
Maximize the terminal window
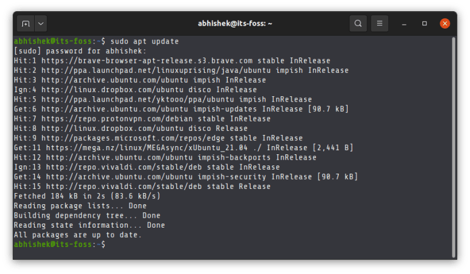tap(425, 24)
